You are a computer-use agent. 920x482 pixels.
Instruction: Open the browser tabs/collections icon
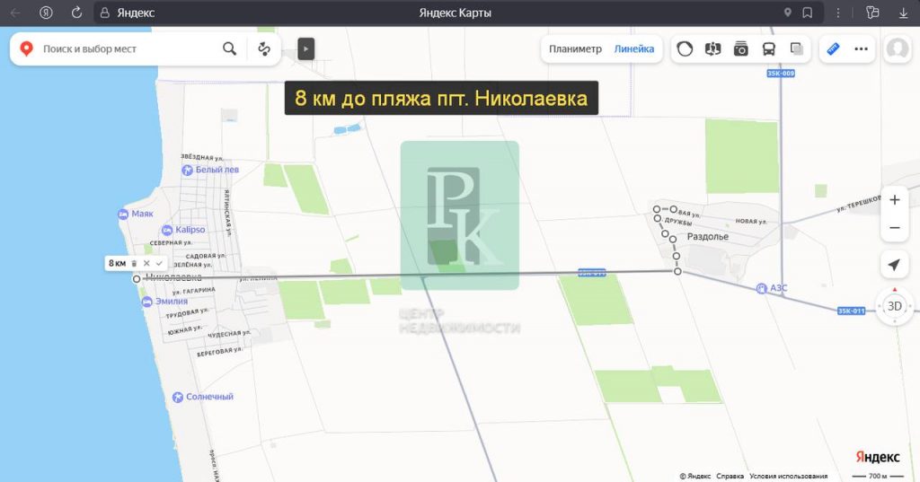pos(872,13)
